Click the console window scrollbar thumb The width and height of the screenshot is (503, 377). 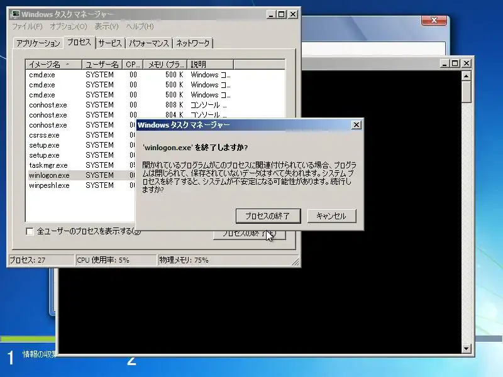[466, 92]
